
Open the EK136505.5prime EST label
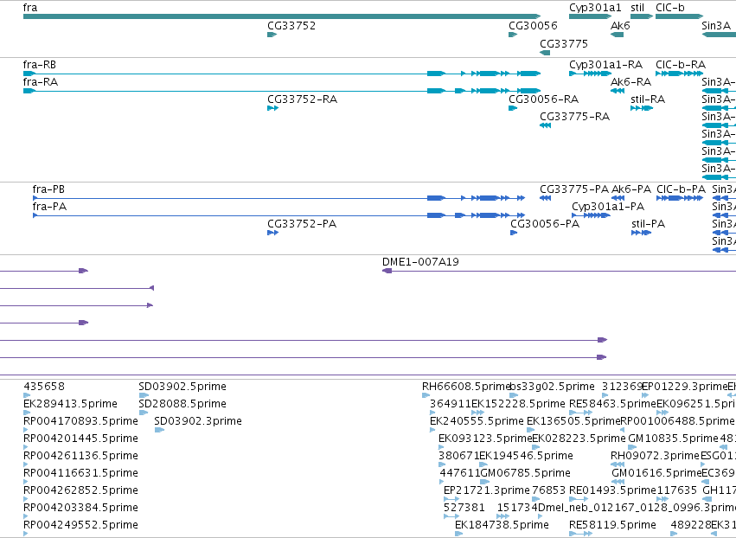573,421
